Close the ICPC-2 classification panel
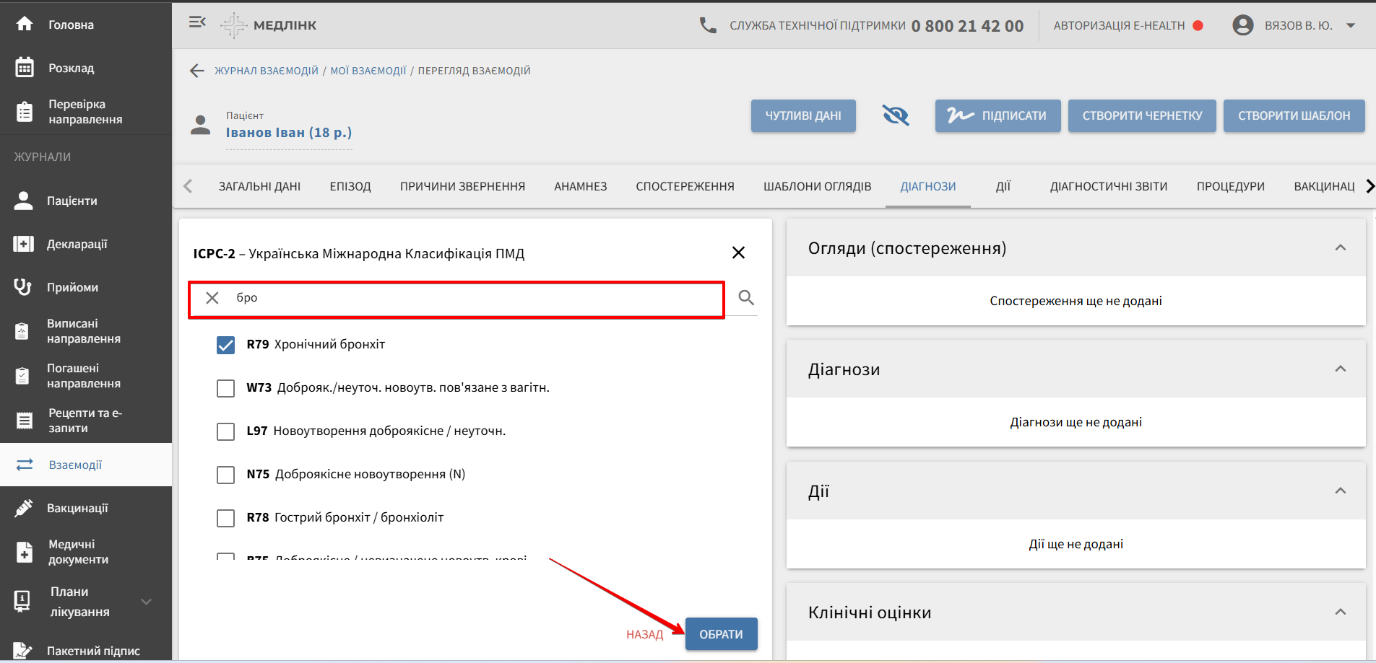This screenshot has width=1376, height=663. pos(737,253)
